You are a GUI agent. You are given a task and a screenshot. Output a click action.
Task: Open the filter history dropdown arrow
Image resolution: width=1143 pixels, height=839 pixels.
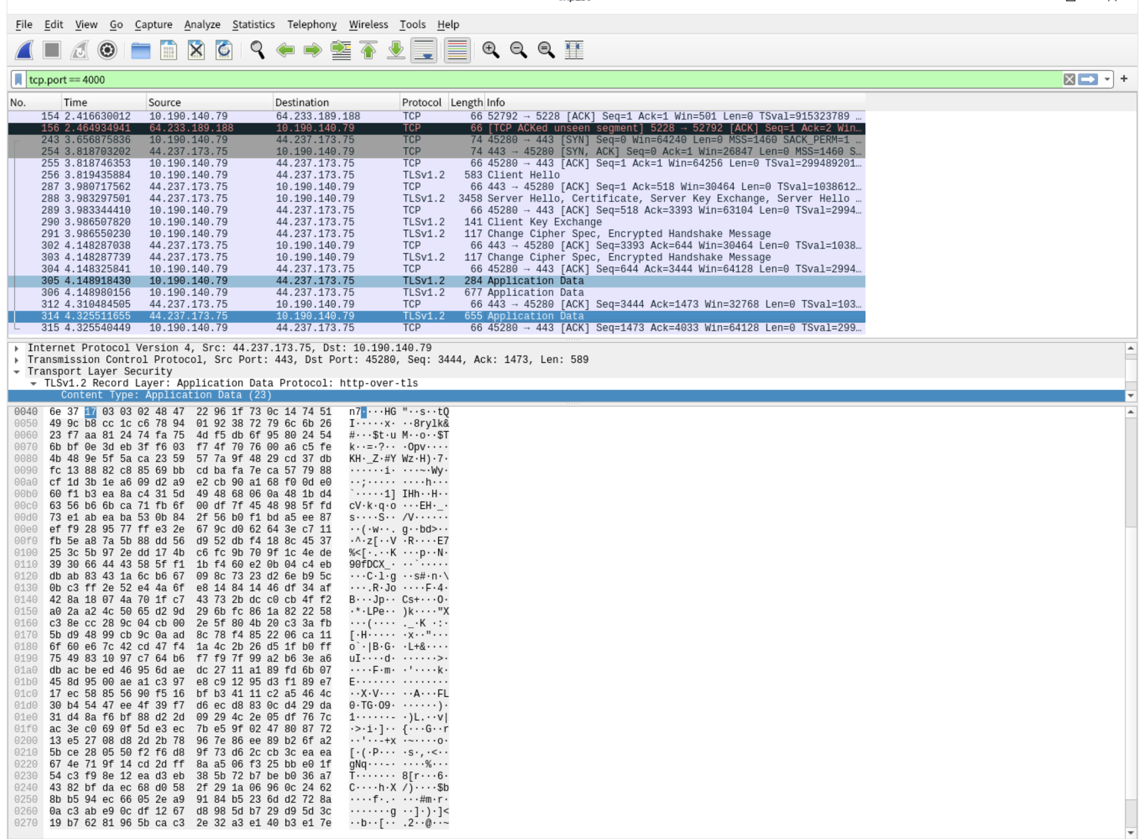pos(1107,79)
